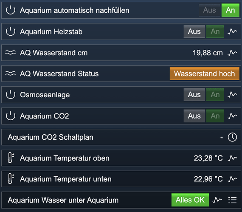Show Temperatur unten graph
The height and width of the screenshot is (212, 242).
pos(232,179)
